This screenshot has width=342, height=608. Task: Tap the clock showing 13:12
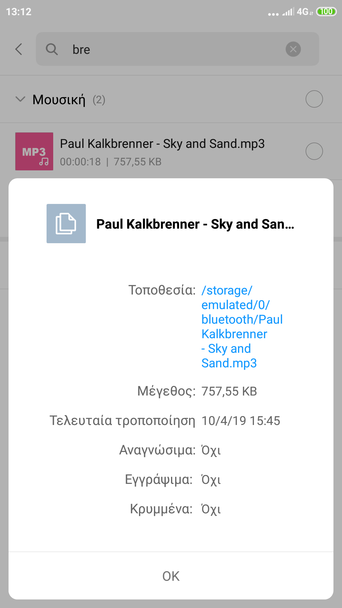[19, 12]
